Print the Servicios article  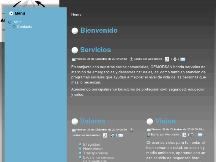coord(175,59)
